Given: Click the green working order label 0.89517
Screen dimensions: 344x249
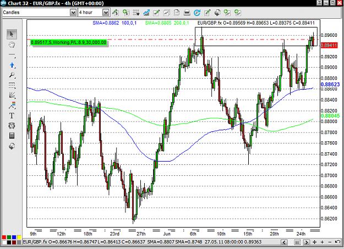Looking at the screenshot, I should click(69, 42).
